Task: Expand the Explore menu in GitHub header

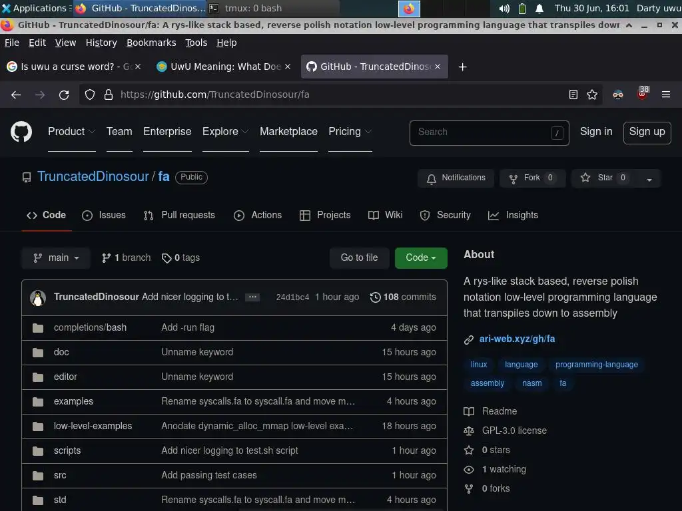Action: [225, 132]
